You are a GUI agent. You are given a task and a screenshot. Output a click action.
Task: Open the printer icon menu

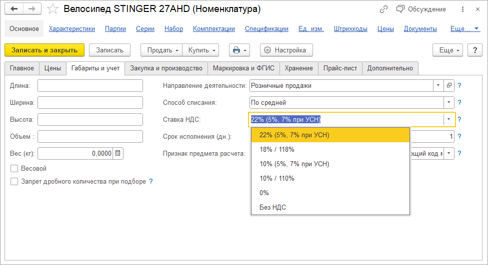click(x=239, y=50)
